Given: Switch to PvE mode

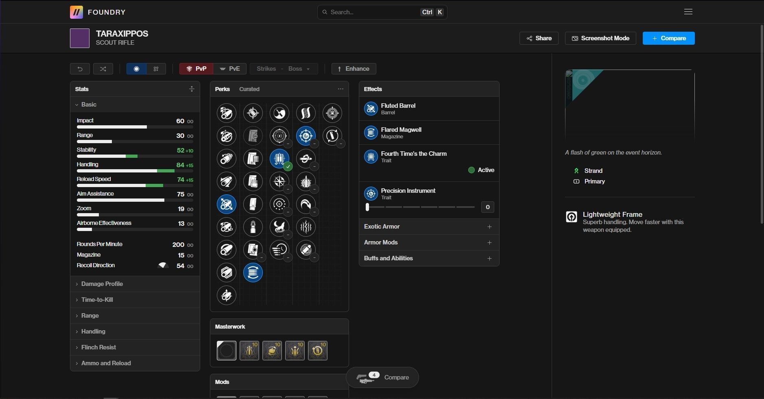Looking at the screenshot, I should [230, 69].
